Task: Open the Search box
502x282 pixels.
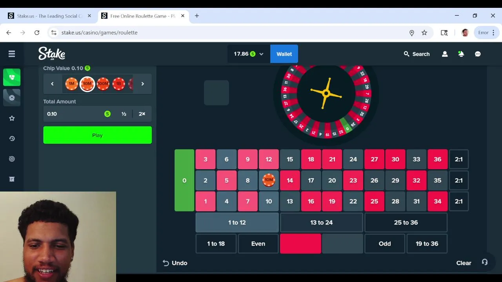Action: (x=417, y=54)
